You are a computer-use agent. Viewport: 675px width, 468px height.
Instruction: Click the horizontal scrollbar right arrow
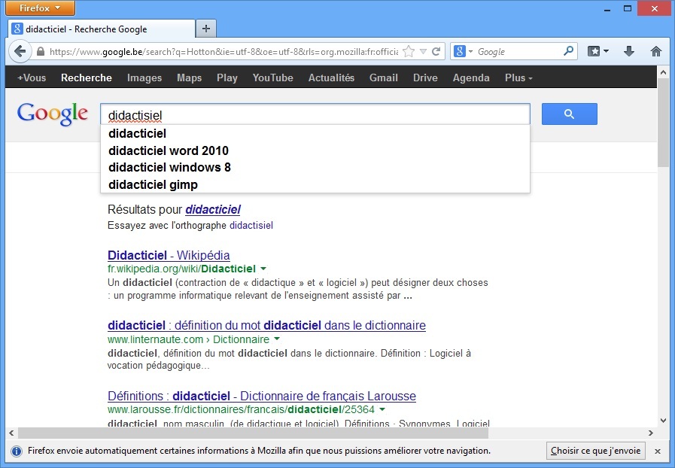click(x=650, y=433)
